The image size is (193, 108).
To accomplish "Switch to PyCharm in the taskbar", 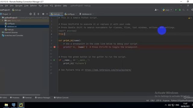I will (21, 105).
